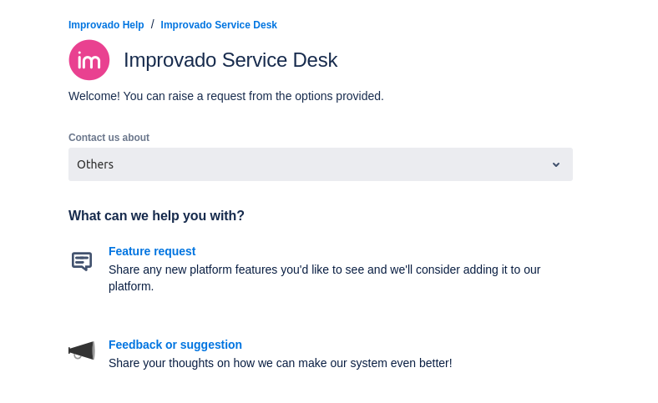Open the Feature request link
This screenshot has width=658, height=403.
tap(152, 251)
